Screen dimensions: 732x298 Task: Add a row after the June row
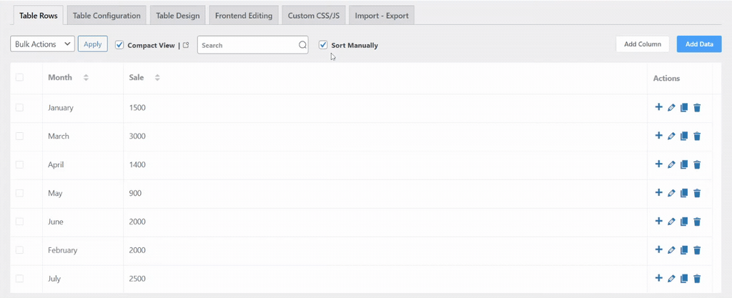[x=658, y=221]
